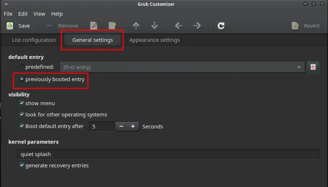The width and height of the screenshot is (328, 187).
Task: Switch to the List configuration tab
Action: tap(34, 40)
